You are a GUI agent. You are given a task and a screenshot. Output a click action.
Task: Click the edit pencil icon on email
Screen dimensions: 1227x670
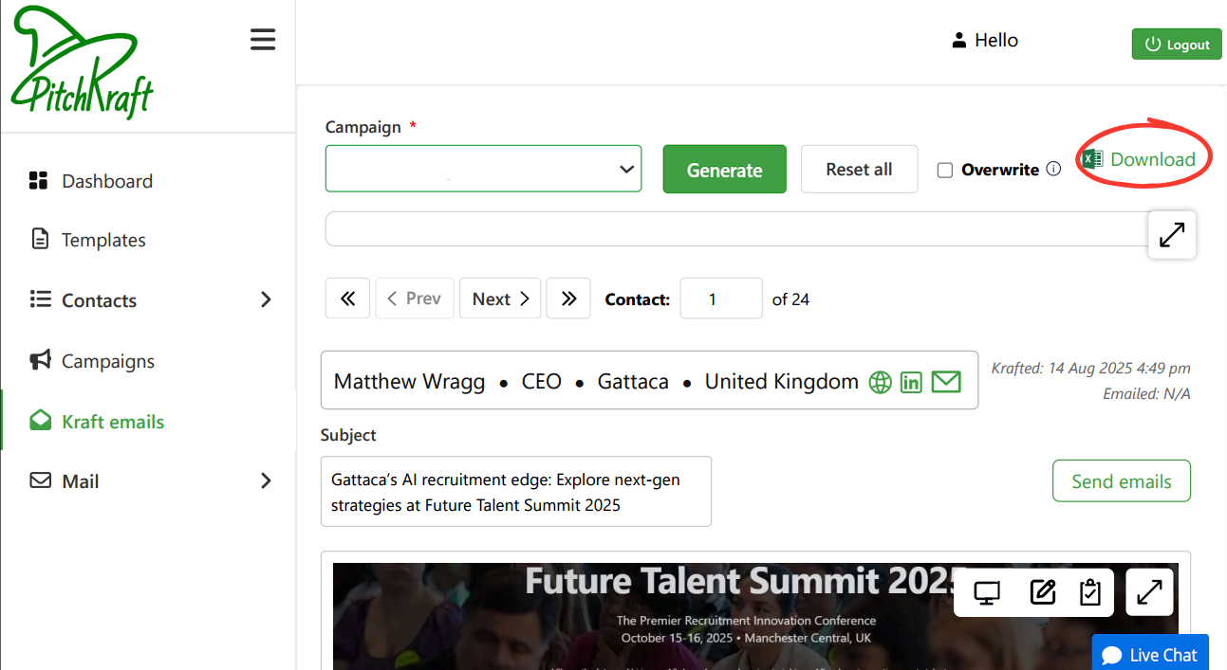1042,593
